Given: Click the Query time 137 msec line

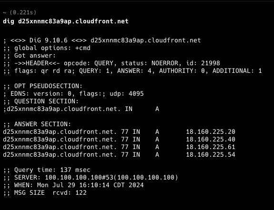Looking at the screenshot, I should 47,170.
